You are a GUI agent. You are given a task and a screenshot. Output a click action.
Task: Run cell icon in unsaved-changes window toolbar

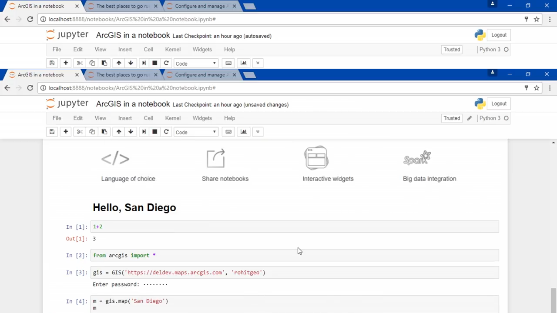(x=144, y=132)
